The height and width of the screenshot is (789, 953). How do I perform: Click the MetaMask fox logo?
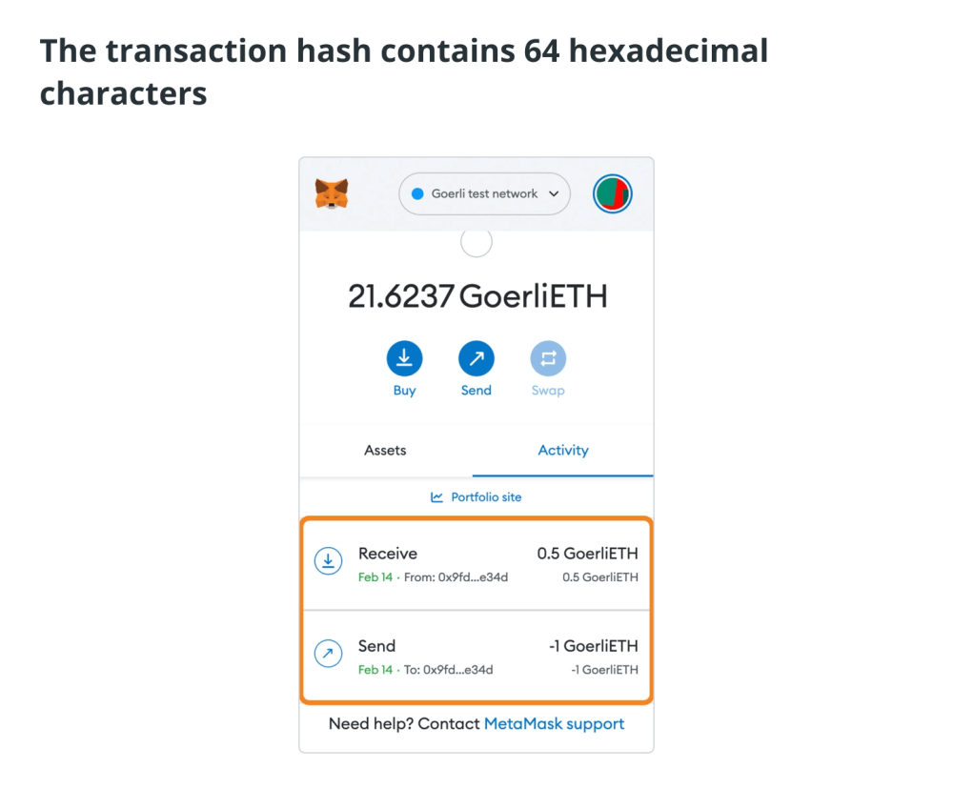tap(332, 193)
